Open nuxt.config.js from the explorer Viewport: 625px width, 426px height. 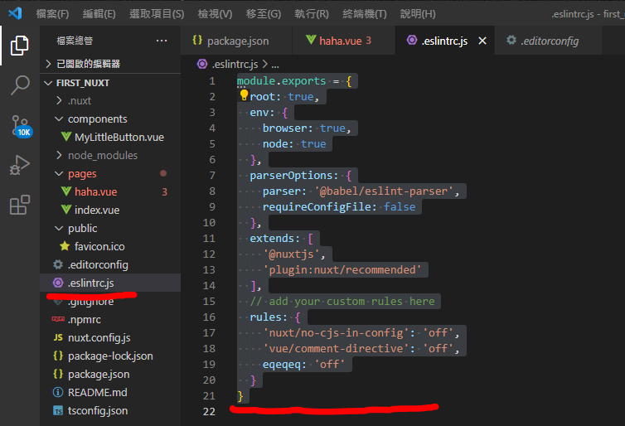(x=98, y=337)
